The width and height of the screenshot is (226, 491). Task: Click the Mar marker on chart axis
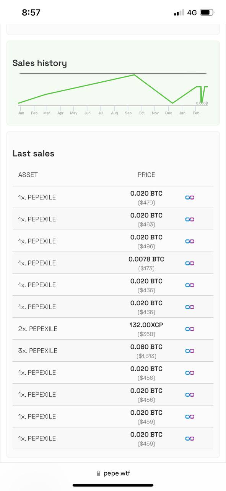pos(47,113)
